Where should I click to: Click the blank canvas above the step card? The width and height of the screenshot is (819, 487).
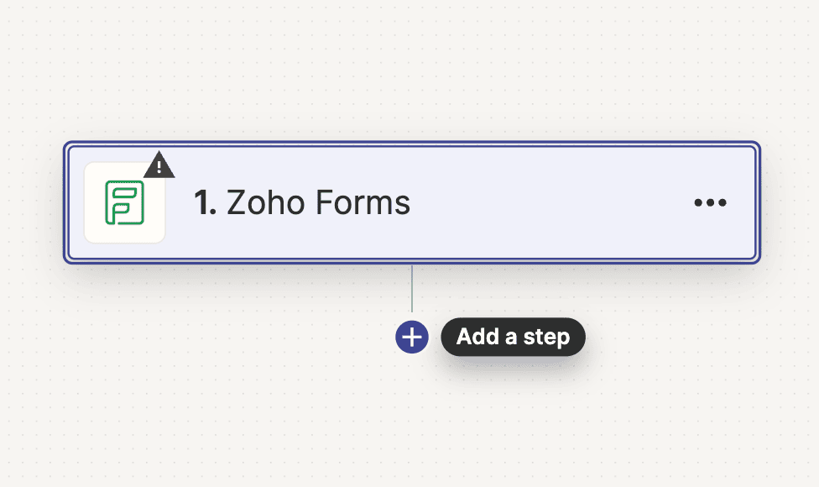pyautogui.click(x=411, y=67)
